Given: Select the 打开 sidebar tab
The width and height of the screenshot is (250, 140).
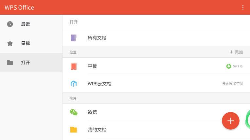Looking at the screenshot, I should pyautogui.click(x=31, y=63).
